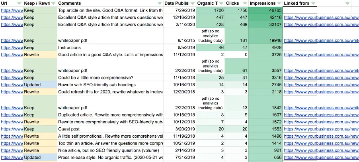Follow Linked from link beside 19948 impressions
Image resolution: width=359 pixels, height=162 pixels.
pos(321,40)
